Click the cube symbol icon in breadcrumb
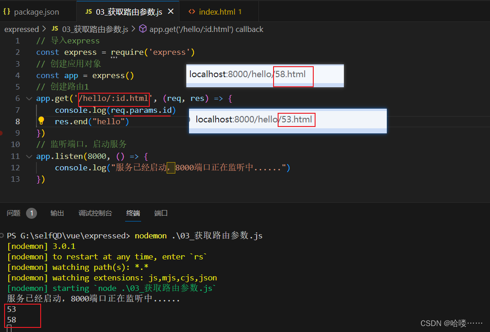This screenshot has height=332, width=490. (x=143, y=29)
